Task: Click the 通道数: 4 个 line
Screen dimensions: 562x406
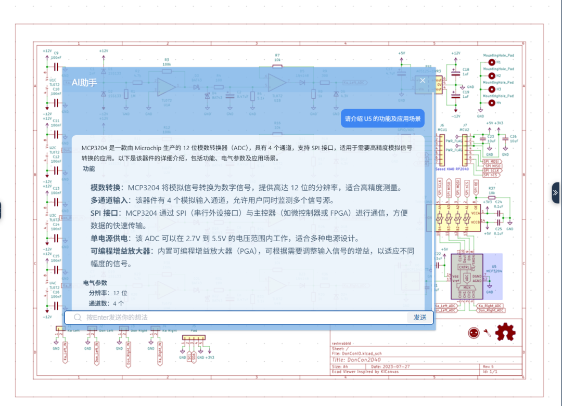Action: [x=107, y=303]
